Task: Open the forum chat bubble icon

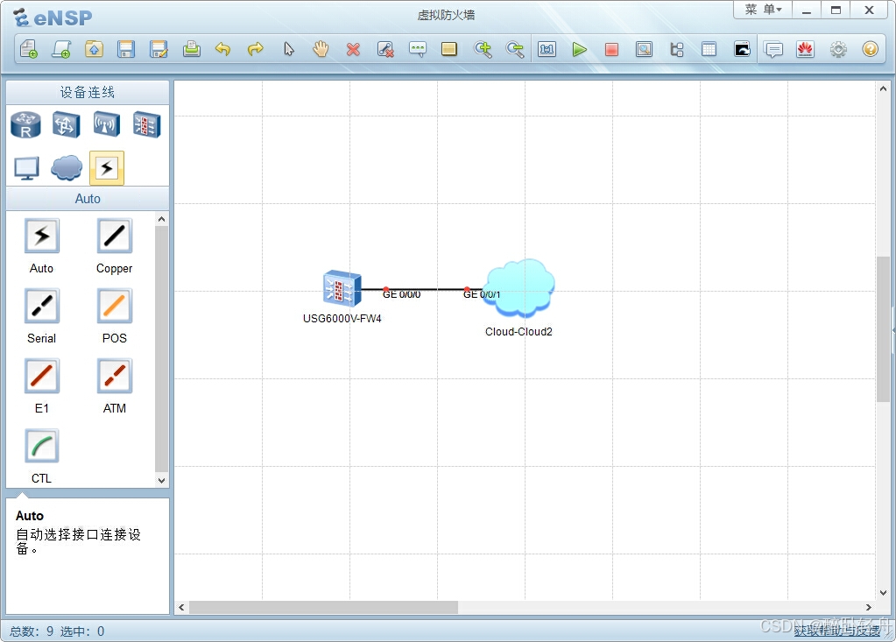Action: 773,50
